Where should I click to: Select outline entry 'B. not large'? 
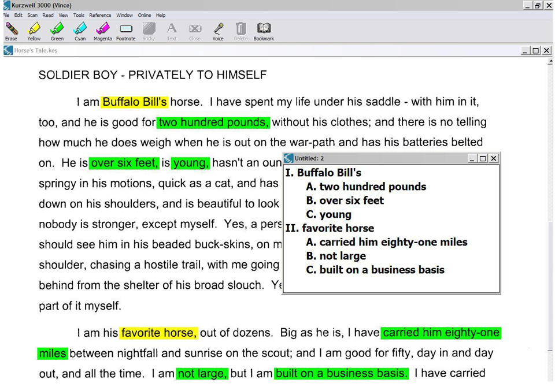point(336,256)
